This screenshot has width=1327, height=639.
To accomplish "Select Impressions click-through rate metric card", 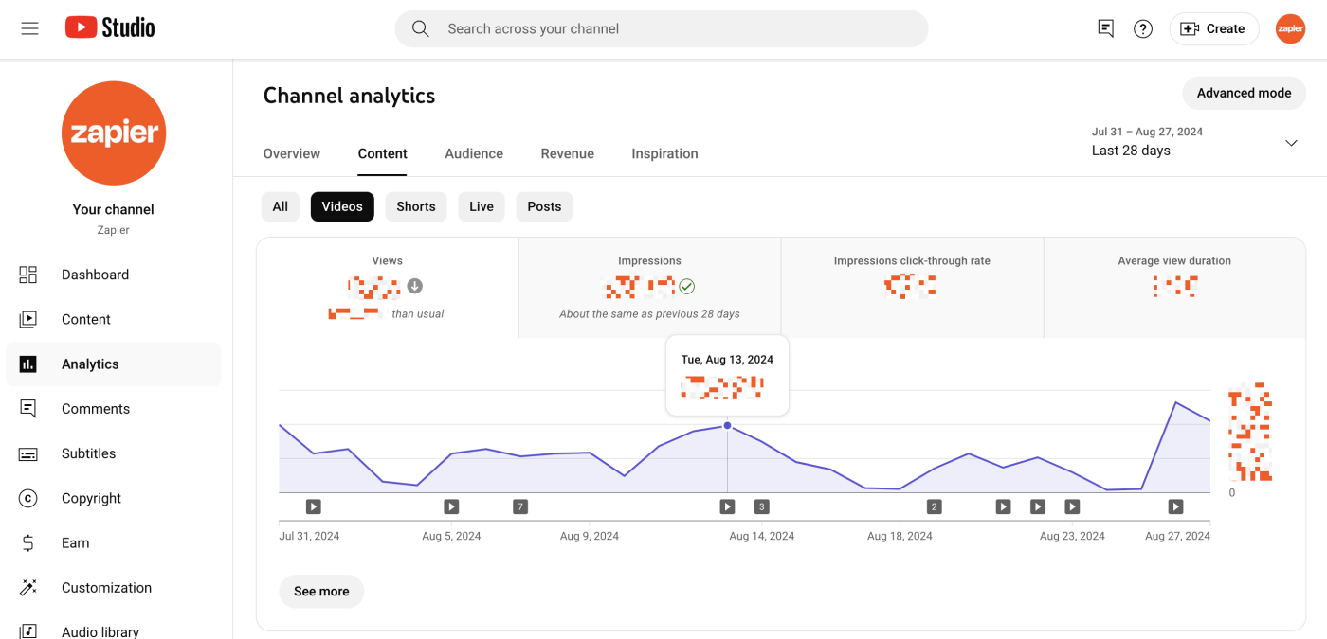I will [912, 288].
